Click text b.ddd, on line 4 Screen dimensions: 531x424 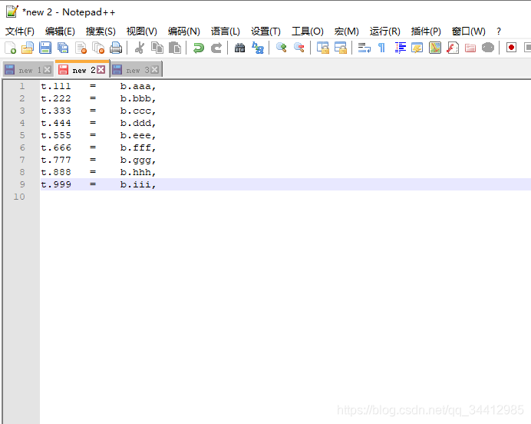click(138, 123)
